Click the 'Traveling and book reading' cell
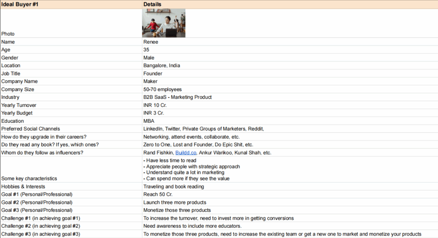The image size is (438, 238). tap(174, 187)
